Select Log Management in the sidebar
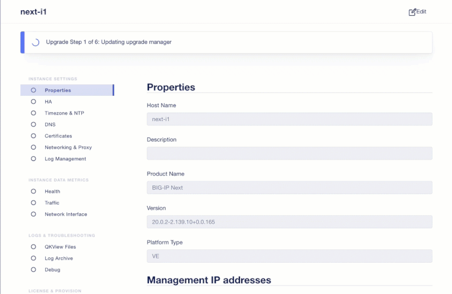The width and height of the screenshot is (452, 294). 65,159
